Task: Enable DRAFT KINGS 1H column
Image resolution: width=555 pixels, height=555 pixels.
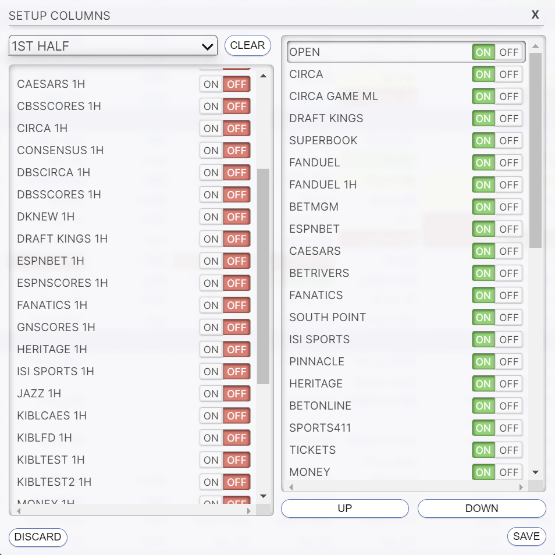Action: coord(211,239)
